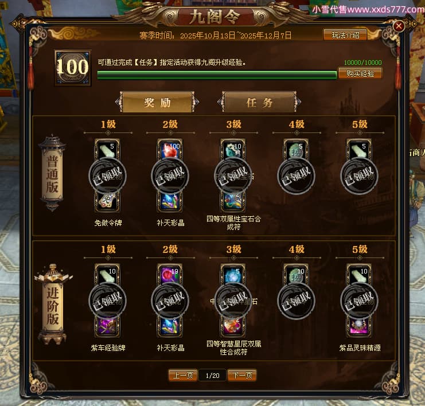This screenshot has height=406, width=425.
Task: Select the 紫品灵珠精源 item icon
Action: click(359, 326)
